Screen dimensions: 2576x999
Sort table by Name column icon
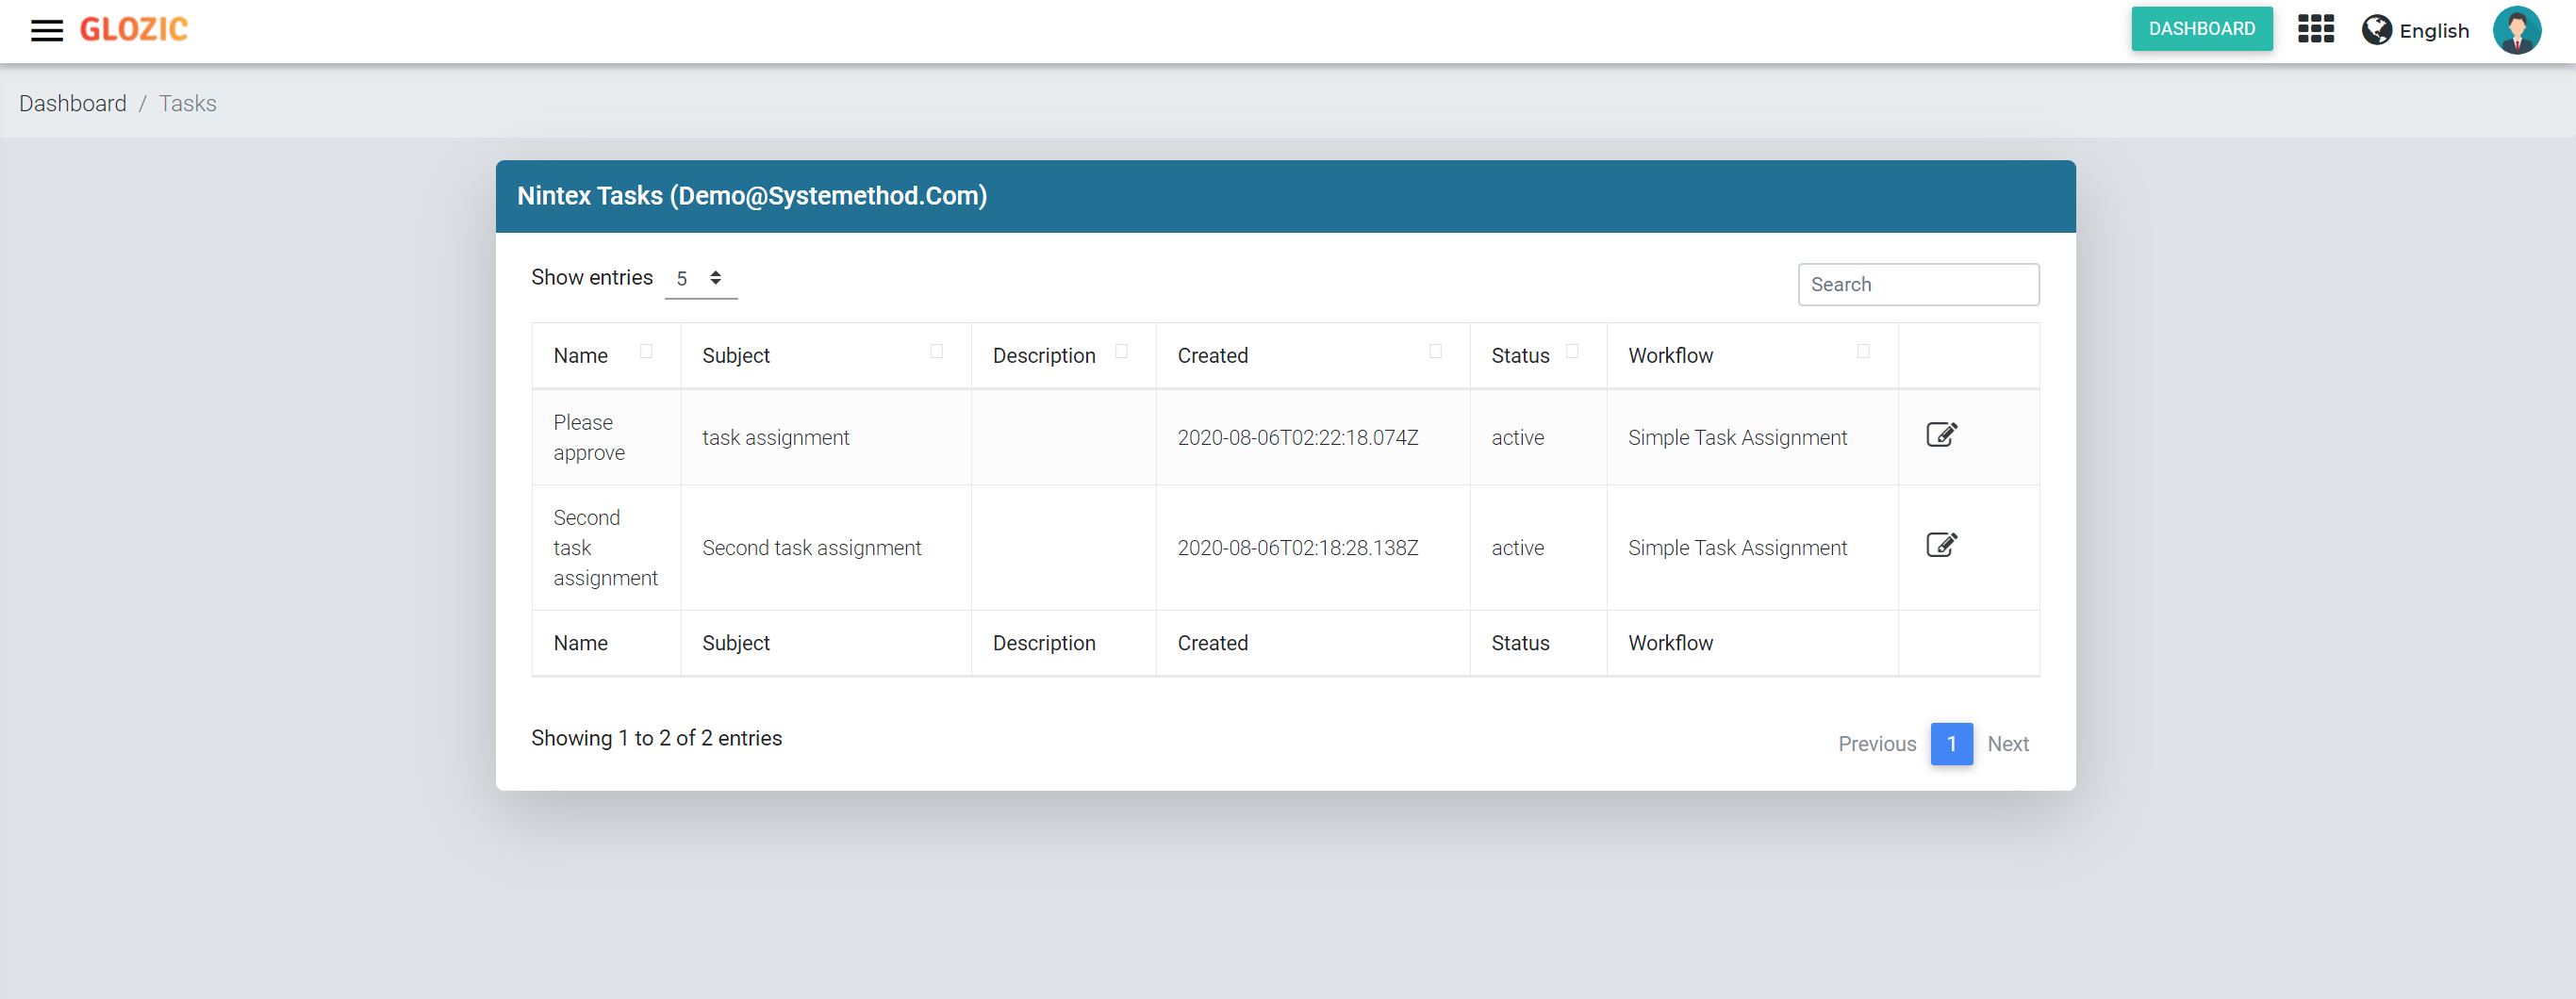click(646, 351)
